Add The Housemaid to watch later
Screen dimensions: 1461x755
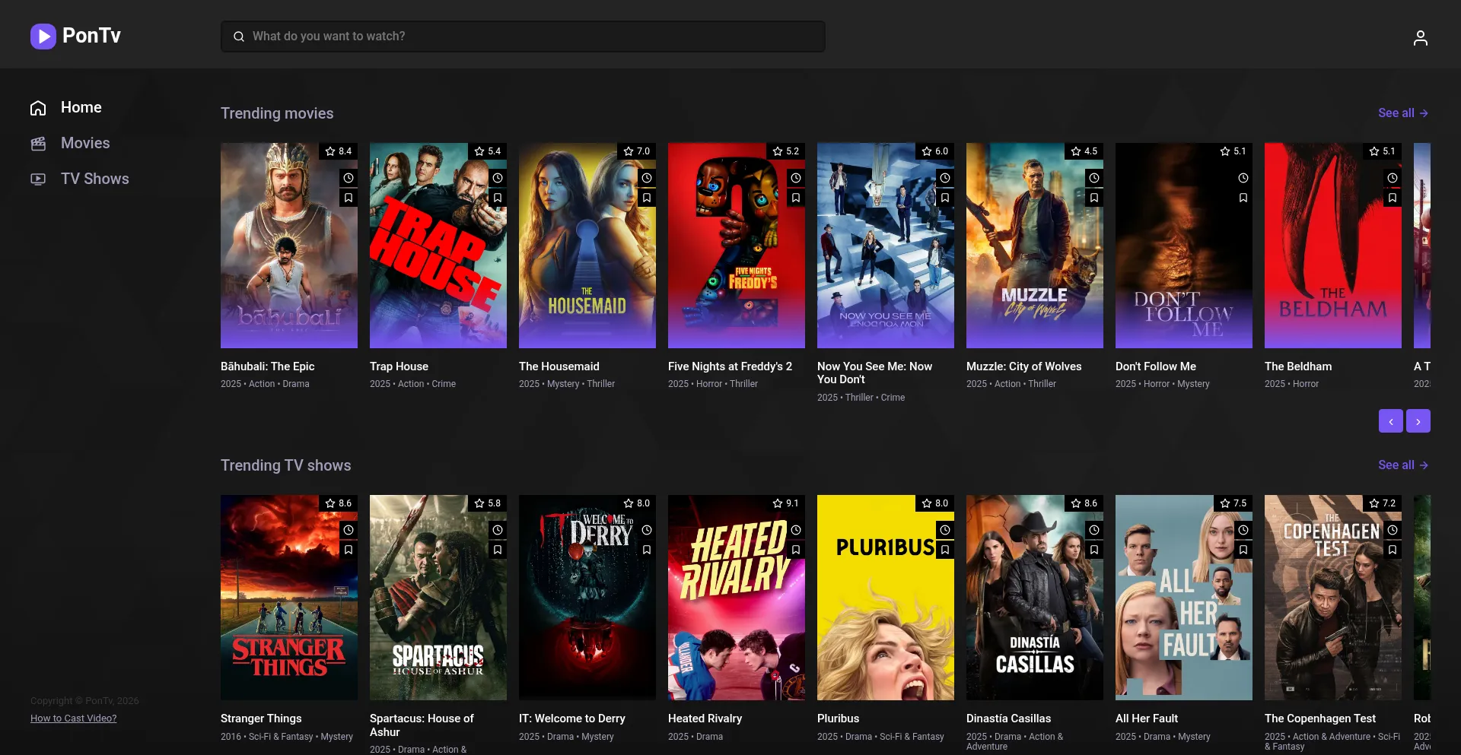click(x=647, y=178)
